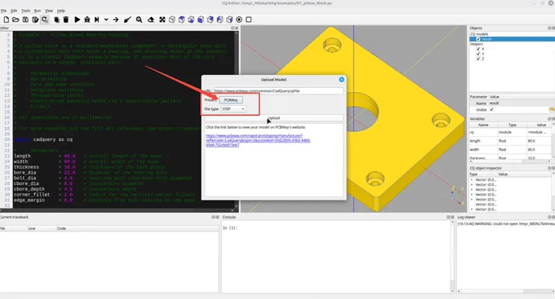The width and height of the screenshot is (555, 299).
Task: Click the Debug bug icon
Action: click(87, 20)
